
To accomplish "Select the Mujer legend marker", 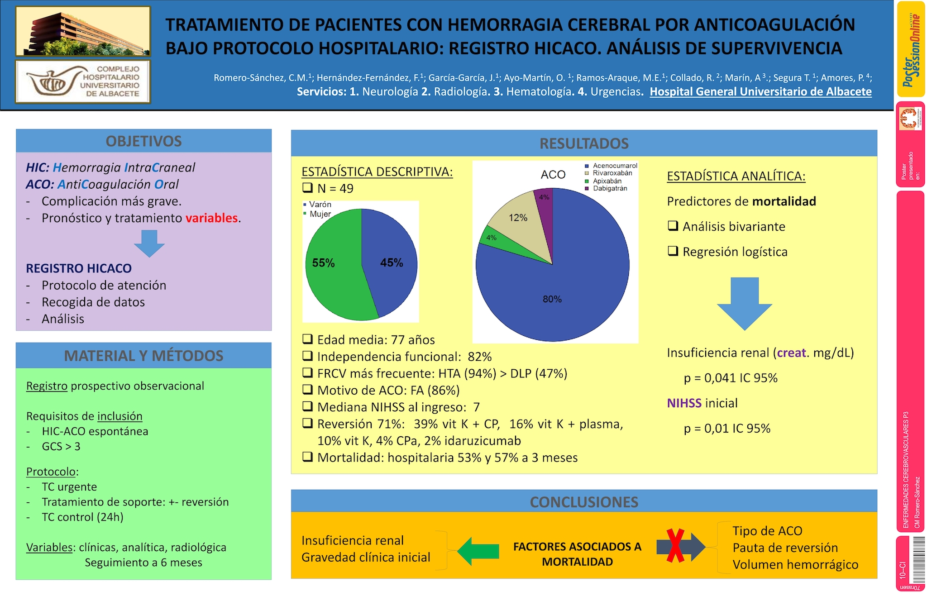I will pos(305,214).
